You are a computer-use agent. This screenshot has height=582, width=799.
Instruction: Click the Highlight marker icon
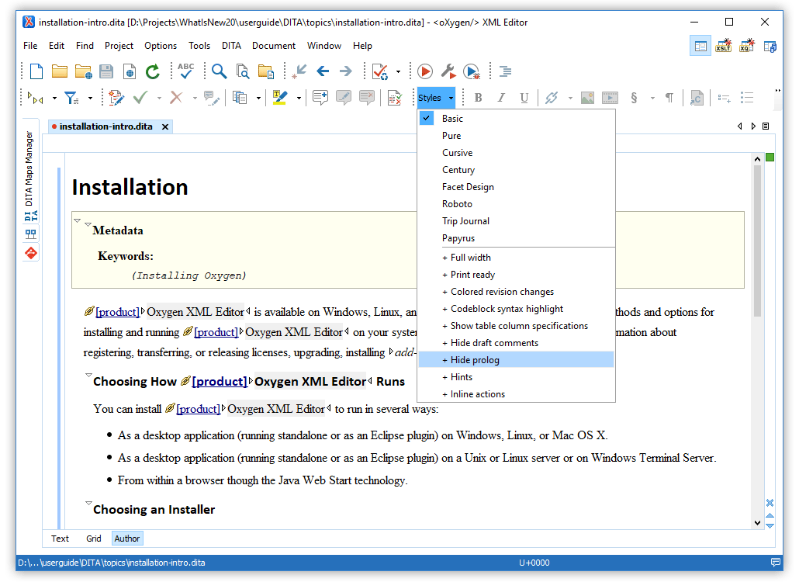pyautogui.click(x=280, y=97)
